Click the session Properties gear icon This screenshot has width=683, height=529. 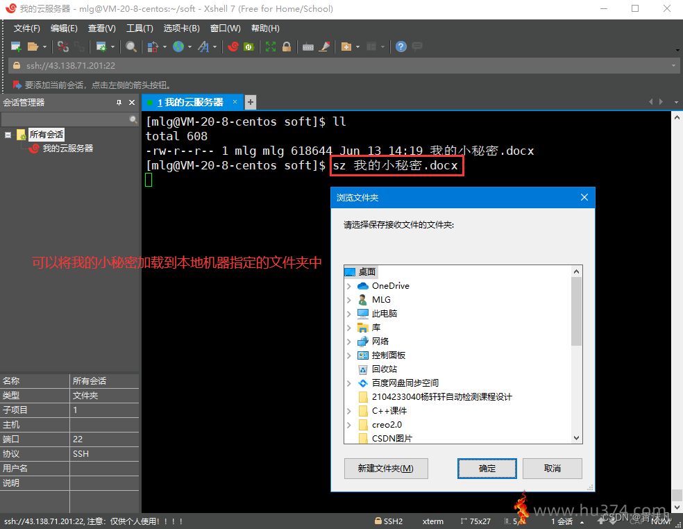tap(101, 47)
